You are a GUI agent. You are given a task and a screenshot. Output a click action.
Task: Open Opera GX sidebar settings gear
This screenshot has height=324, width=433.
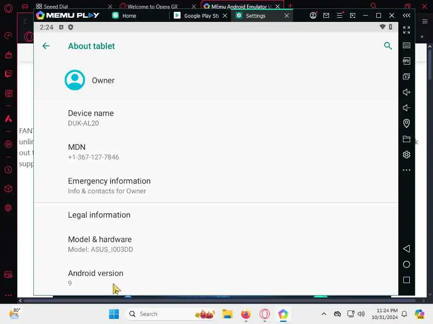tap(8, 208)
